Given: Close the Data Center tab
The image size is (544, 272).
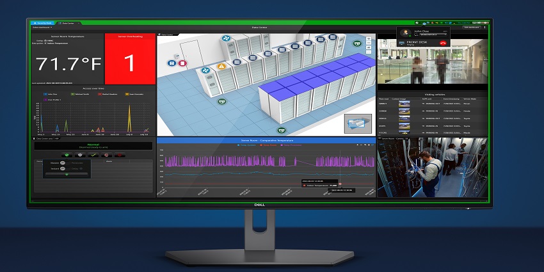Looking at the screenshot, I should click(x=79, y=23).
